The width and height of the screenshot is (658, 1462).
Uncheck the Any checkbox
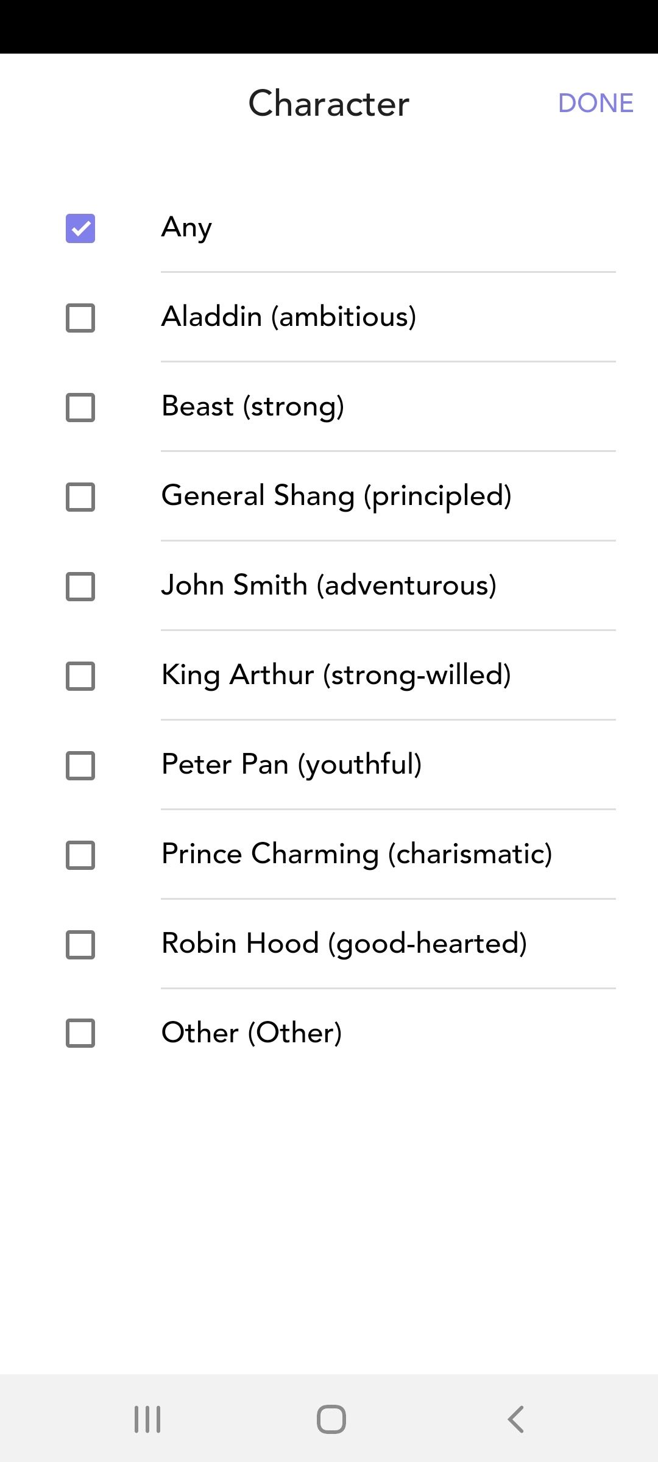[x=80, y=228]
